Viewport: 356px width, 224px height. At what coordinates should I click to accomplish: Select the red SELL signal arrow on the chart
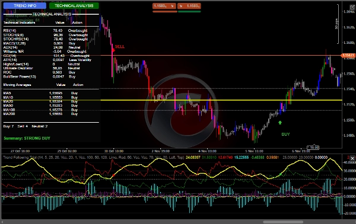(113, 50)
